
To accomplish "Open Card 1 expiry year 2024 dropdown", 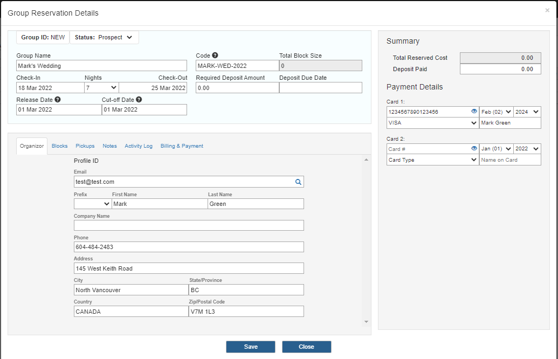I will (x=527, y=112).
